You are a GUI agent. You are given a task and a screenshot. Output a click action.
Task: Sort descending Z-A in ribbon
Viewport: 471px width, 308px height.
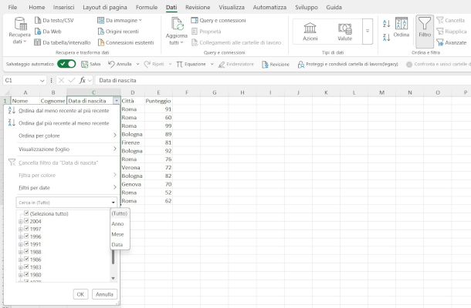pyautogui.click(x=386, y=37)
